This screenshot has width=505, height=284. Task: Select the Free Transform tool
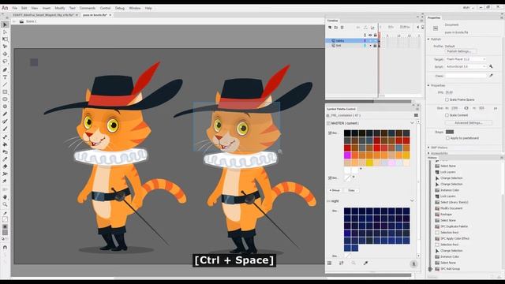[5, 39]
